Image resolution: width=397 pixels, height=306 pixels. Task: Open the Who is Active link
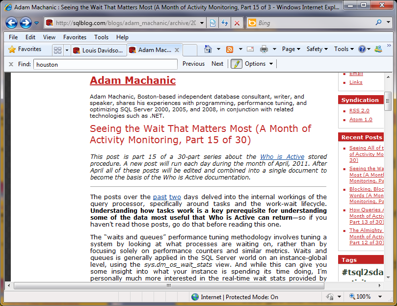coord(282,157)
